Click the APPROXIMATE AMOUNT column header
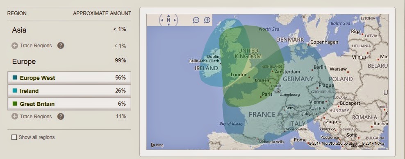Image resolution: width=405 pixels, height=159 pixels. pos(102,13)
